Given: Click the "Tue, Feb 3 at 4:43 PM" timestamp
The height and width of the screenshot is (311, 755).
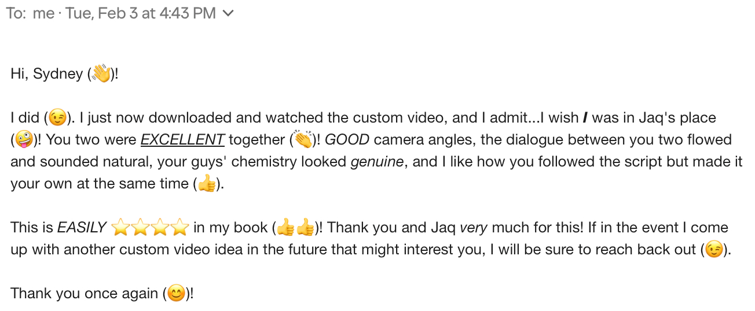Looking at the screenshot, I should coord(141,14).
